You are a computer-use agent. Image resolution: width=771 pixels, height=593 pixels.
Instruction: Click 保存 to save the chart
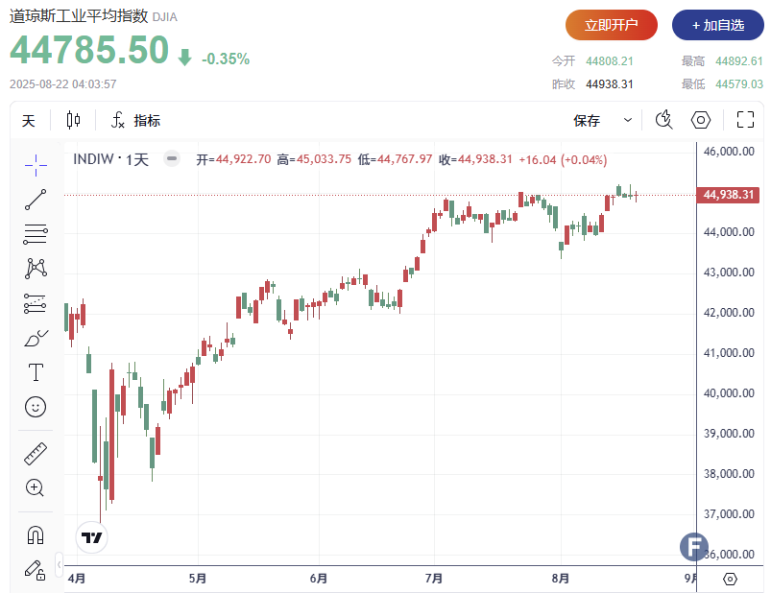click(587, 121)
